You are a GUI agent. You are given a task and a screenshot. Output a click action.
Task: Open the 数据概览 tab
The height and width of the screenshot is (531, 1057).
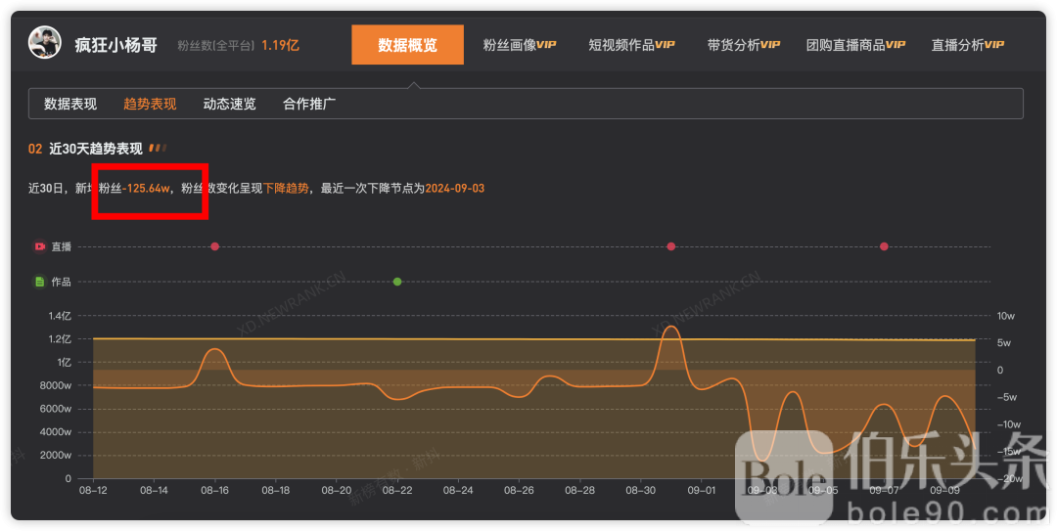click(407, 45)
